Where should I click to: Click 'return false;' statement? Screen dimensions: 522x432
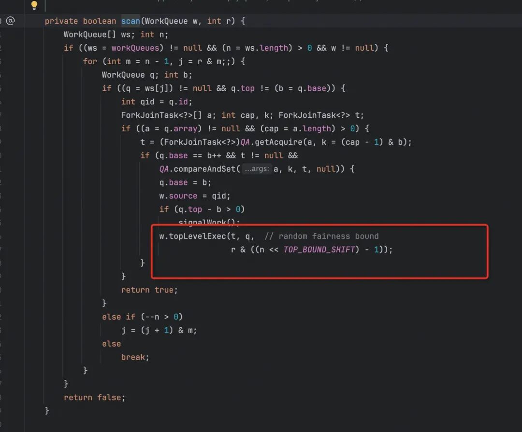click(95, 397)
